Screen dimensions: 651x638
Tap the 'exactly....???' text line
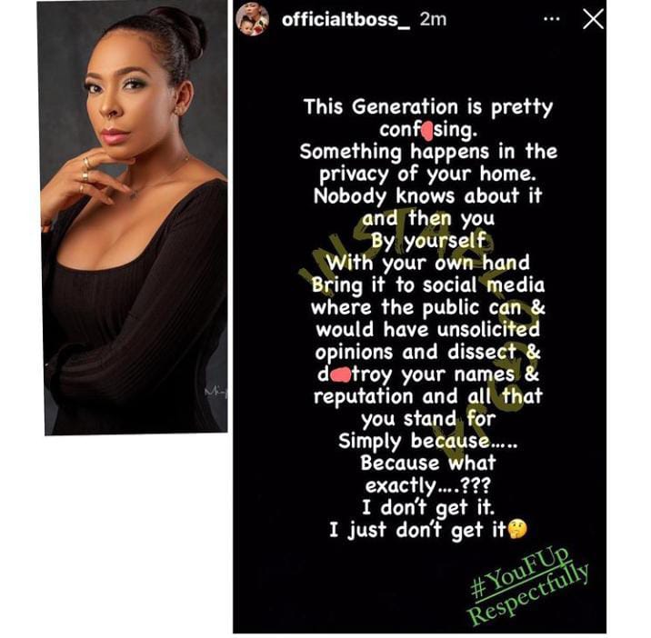(427, 485)
